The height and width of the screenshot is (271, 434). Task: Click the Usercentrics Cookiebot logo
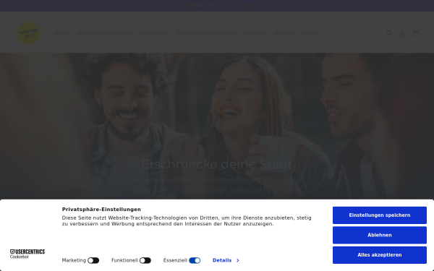pos(27,254)
